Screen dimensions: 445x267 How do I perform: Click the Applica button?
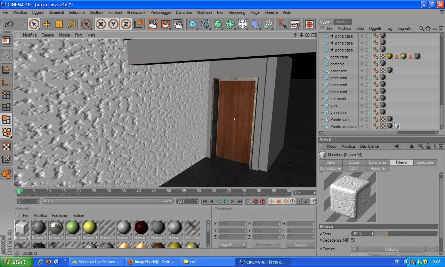[300, 245]
